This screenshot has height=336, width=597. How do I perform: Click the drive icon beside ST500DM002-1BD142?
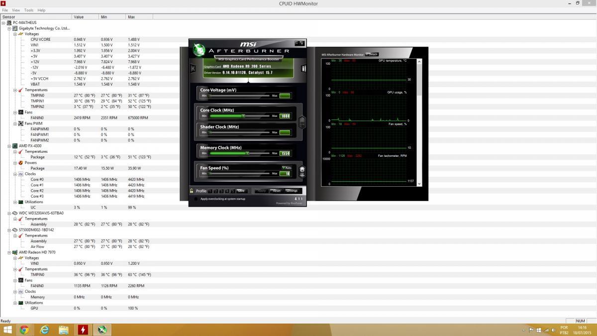point(15,230)
